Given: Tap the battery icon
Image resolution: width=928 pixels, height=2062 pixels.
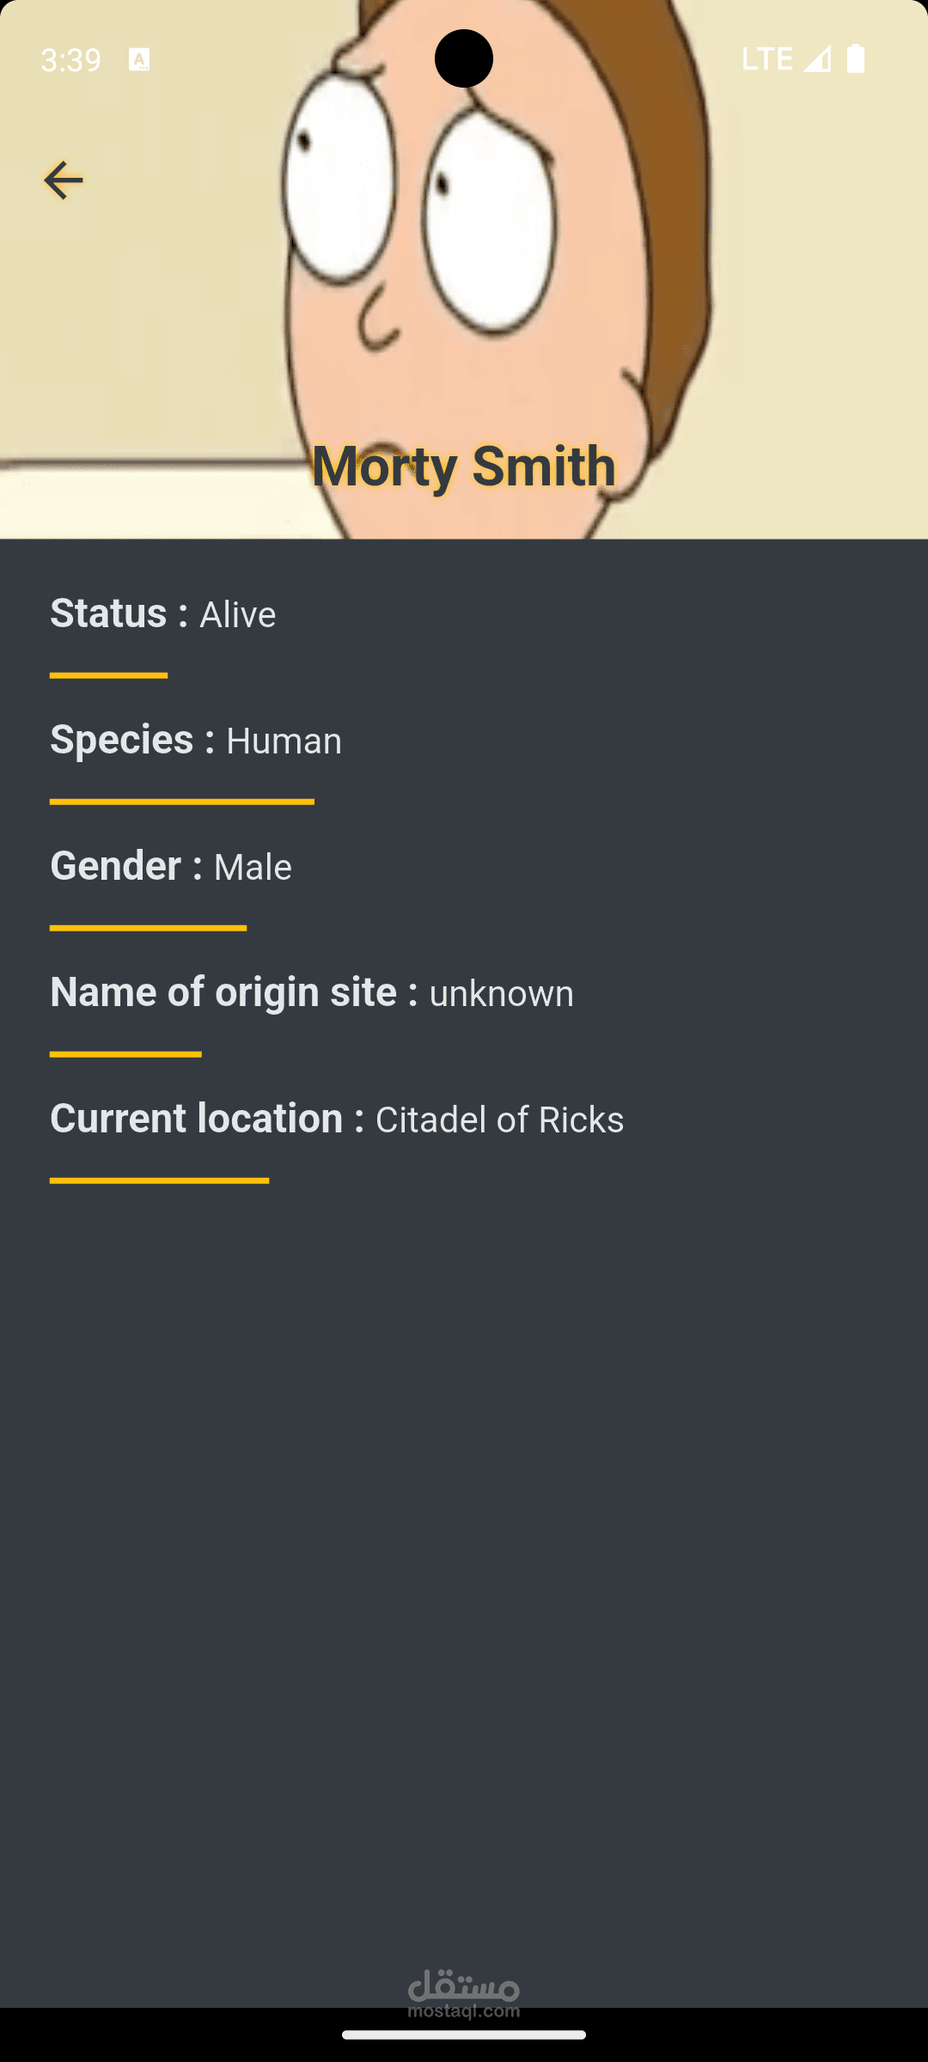Looking at the screenshot, I should click(x=856, y=59).
